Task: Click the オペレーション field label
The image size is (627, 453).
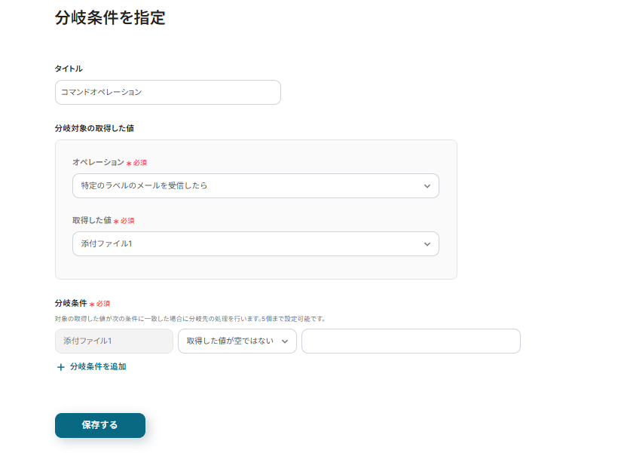Action: pyautogui.click(x=99, y=162)
